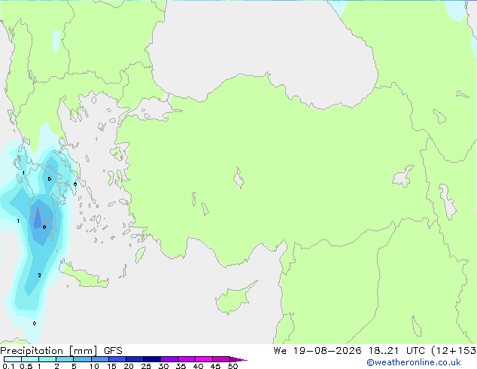
Task: Select the navy 25–30 legend swatch
Action: coord(152,359)
